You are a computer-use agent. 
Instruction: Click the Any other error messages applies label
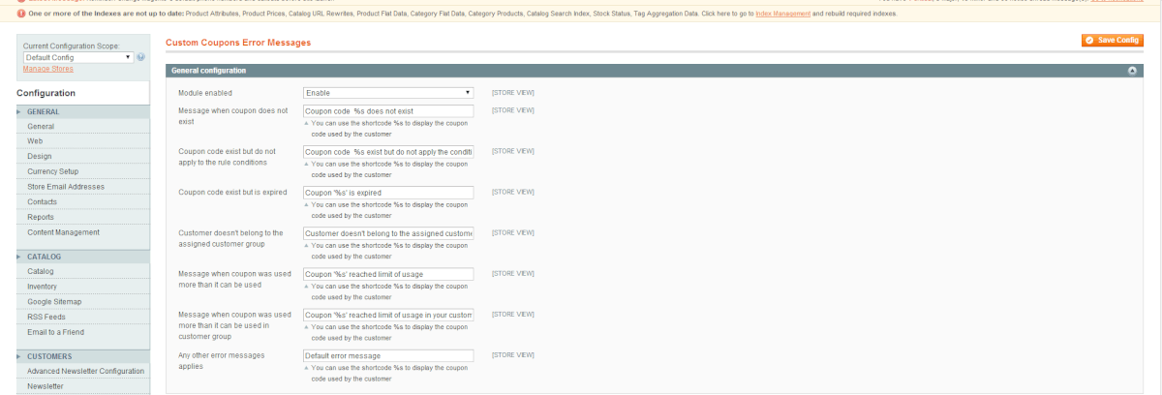[x=222, y=360]
